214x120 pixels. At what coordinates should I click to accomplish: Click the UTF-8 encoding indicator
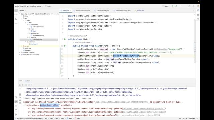coord(185,118)
